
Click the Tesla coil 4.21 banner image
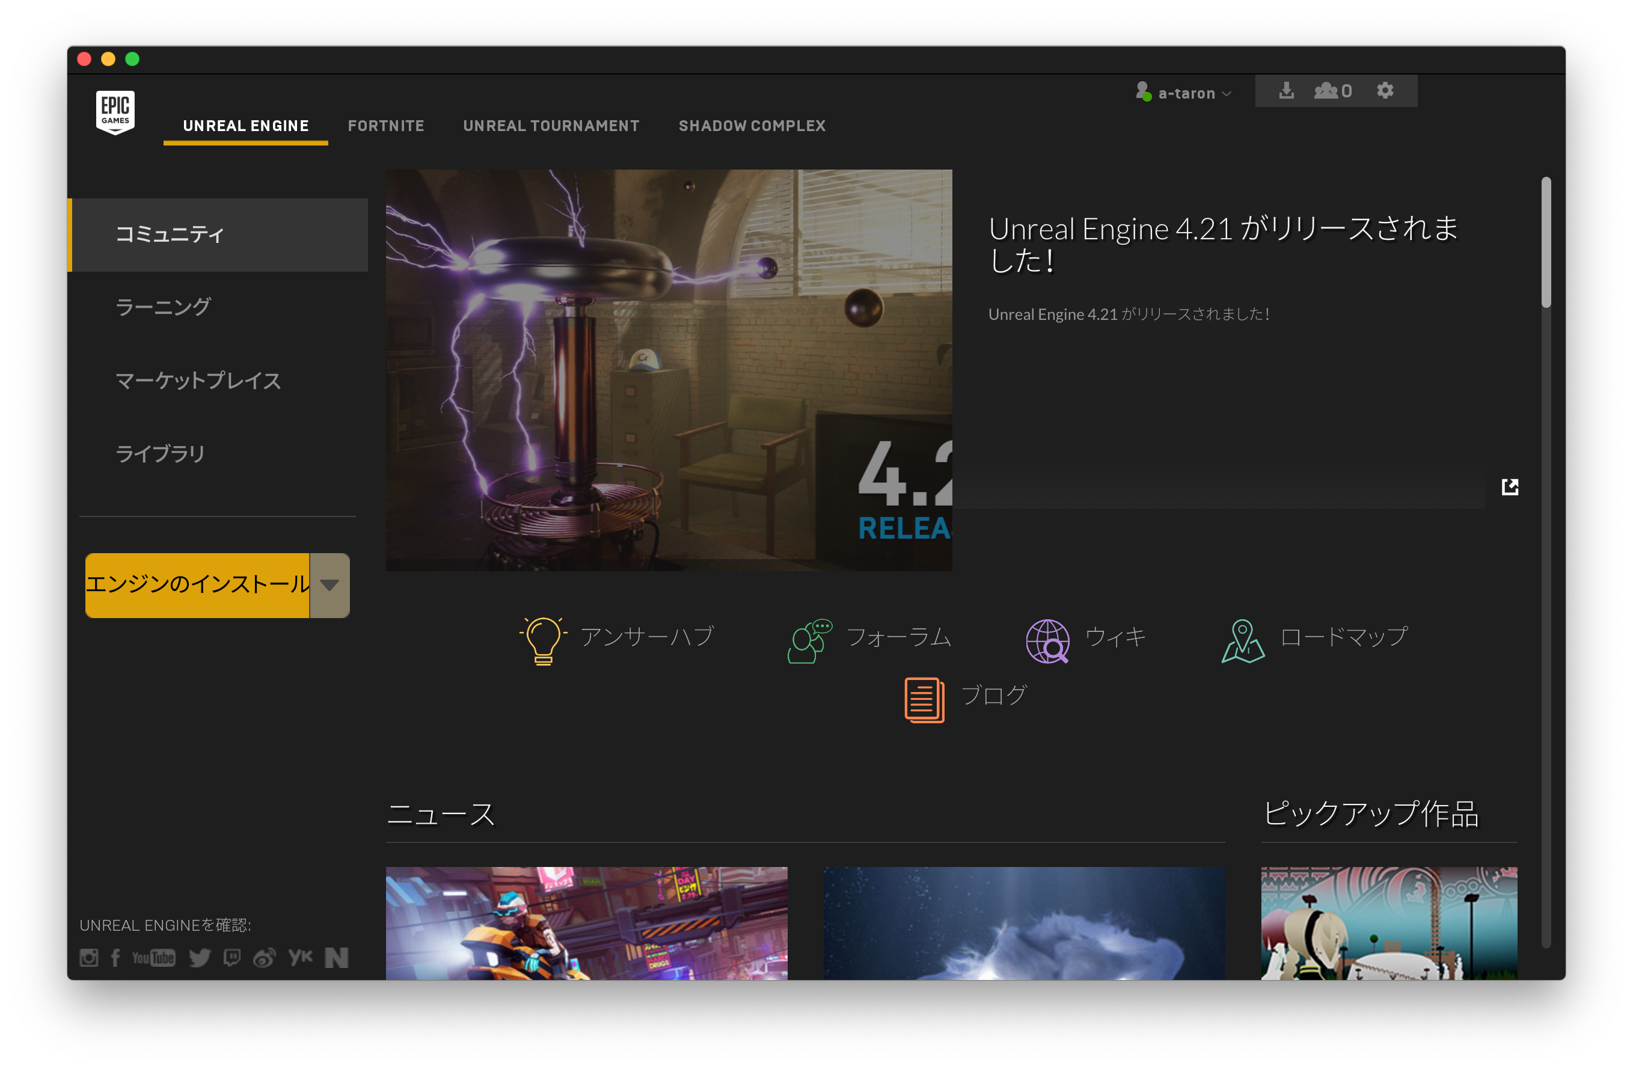pyautogui.click(x=669, y=370)
